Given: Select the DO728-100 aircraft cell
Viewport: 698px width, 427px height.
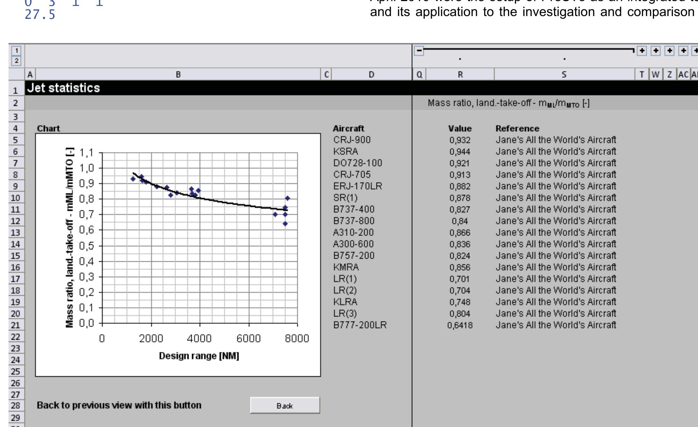Looking at the screenshot, I should 358,163.
